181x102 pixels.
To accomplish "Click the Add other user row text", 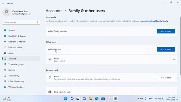I will click(55, 49).
